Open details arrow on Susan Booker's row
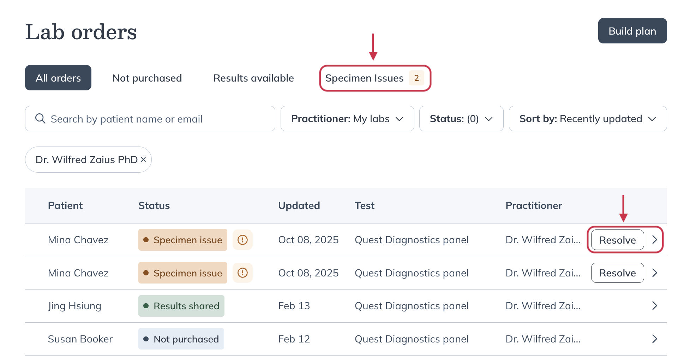696x358 pixels. [x=655, y=339]
